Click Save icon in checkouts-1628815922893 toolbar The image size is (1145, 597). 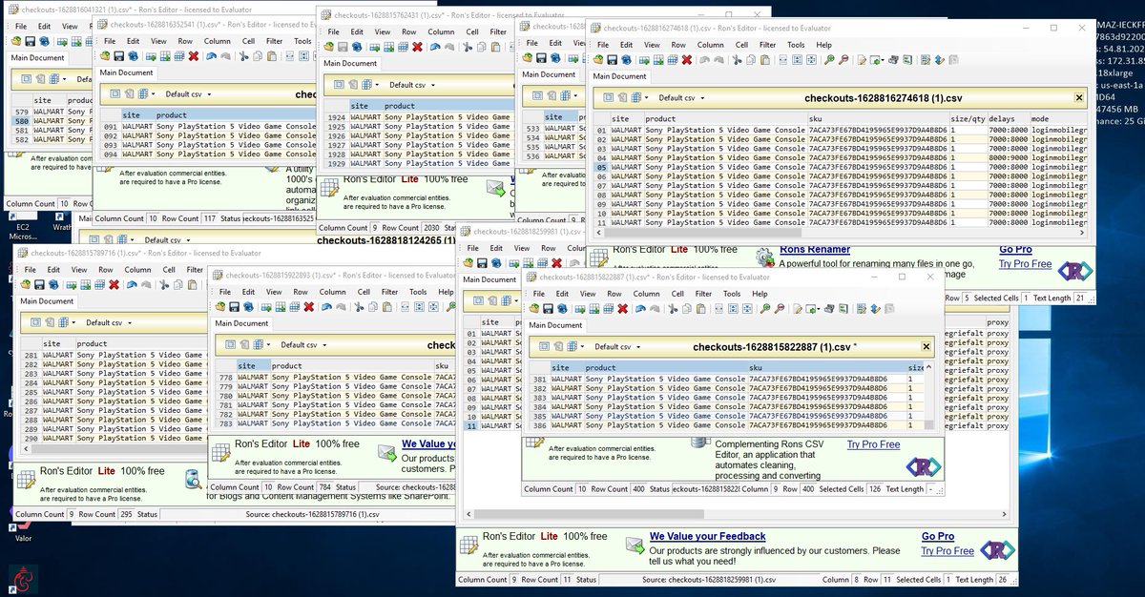234,306
